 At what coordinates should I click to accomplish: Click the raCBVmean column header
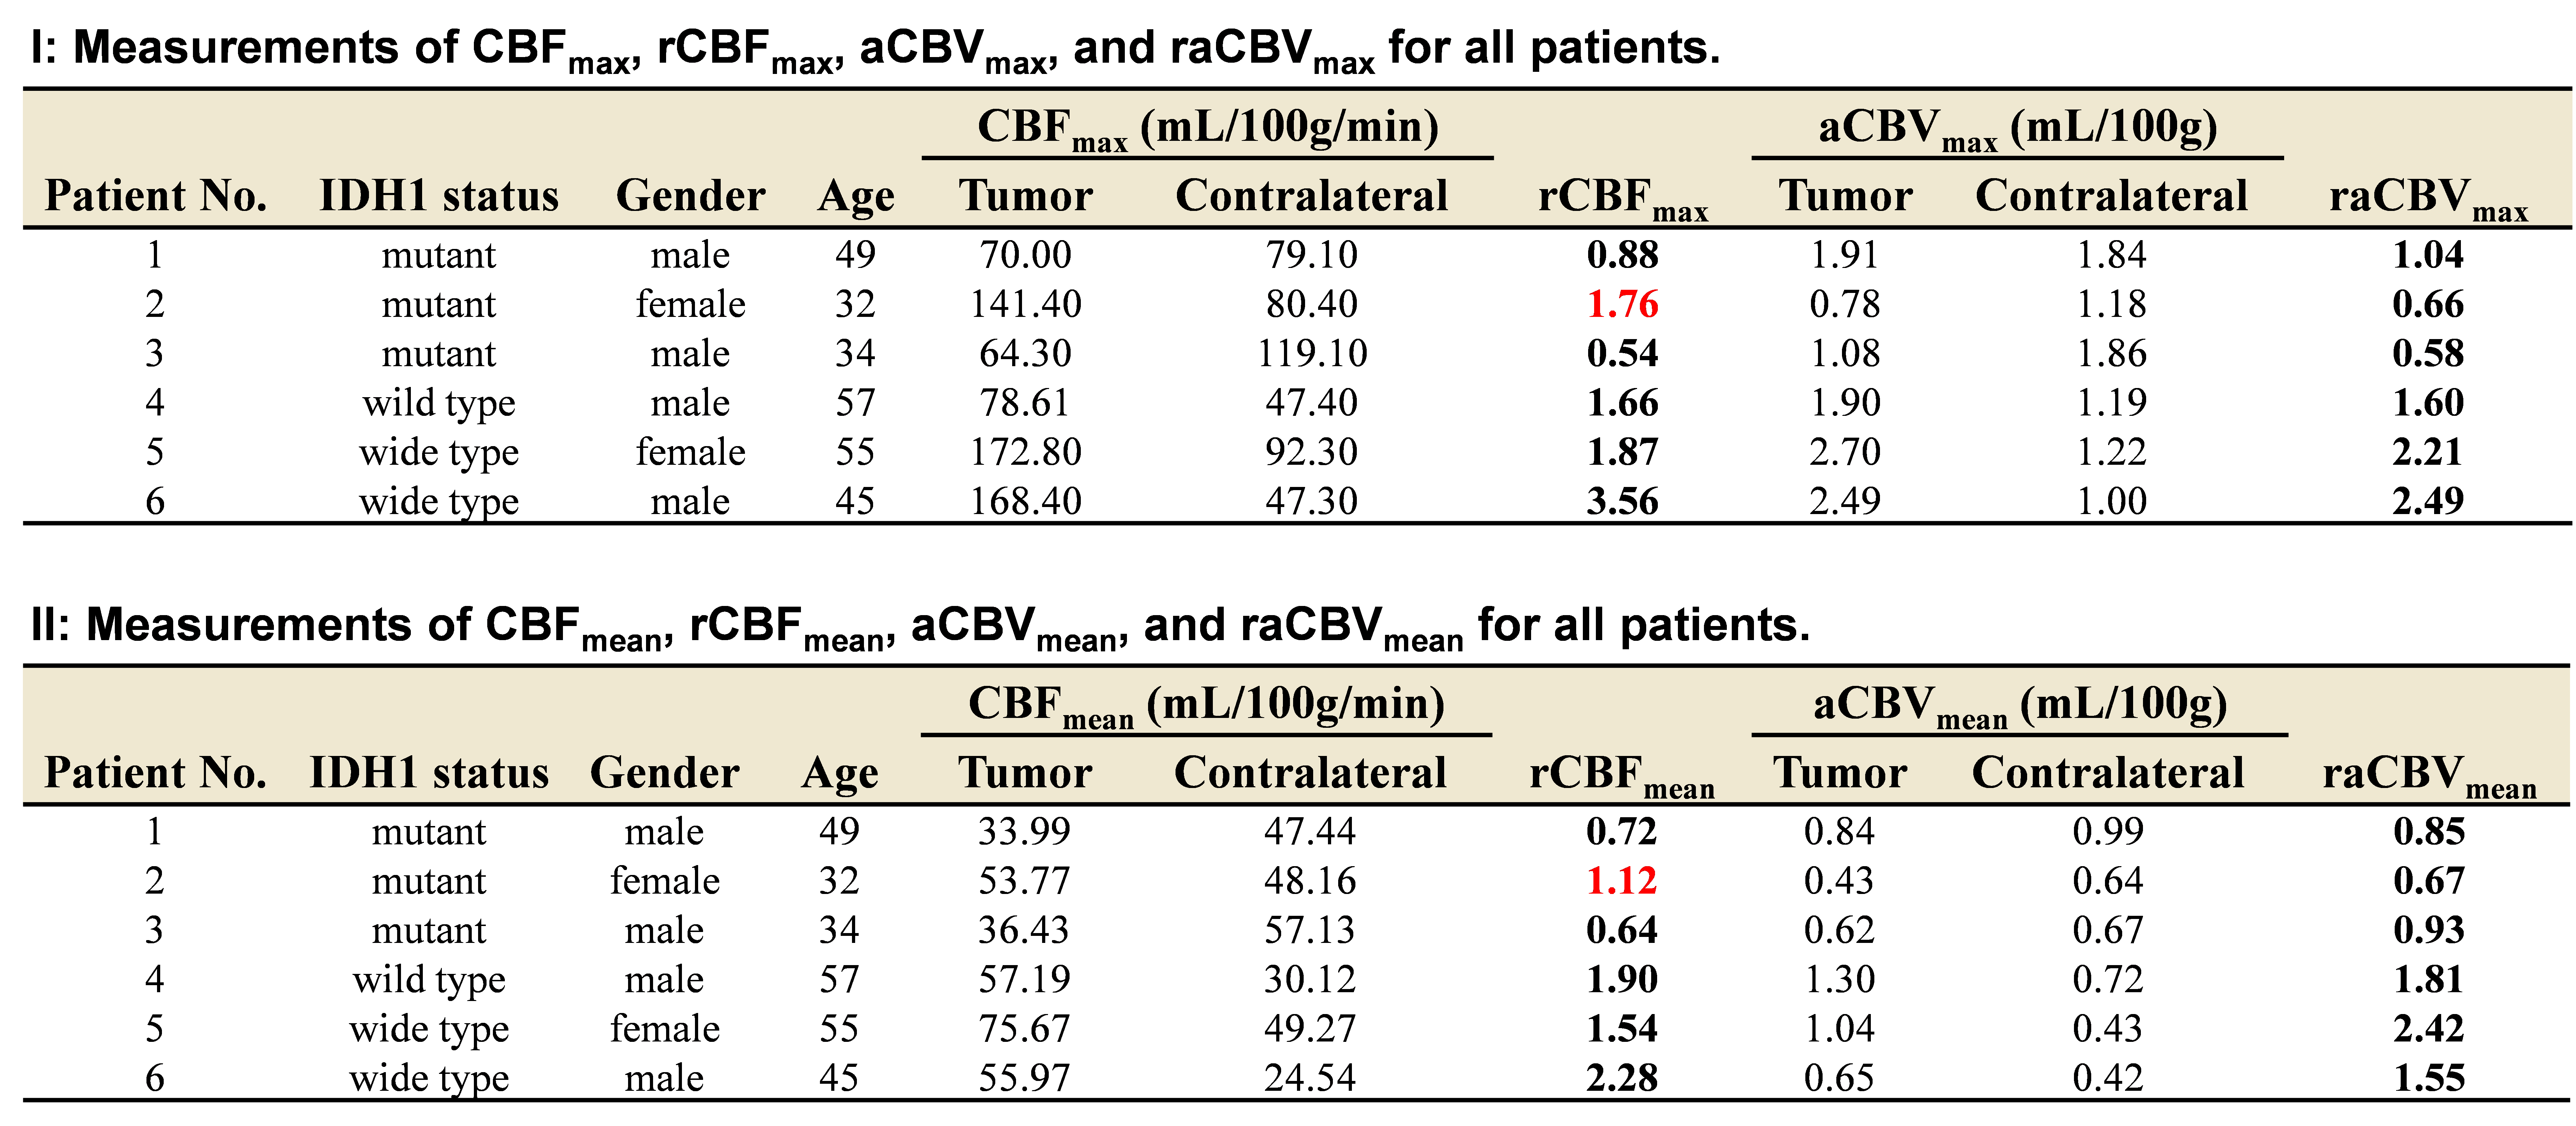2429,774
